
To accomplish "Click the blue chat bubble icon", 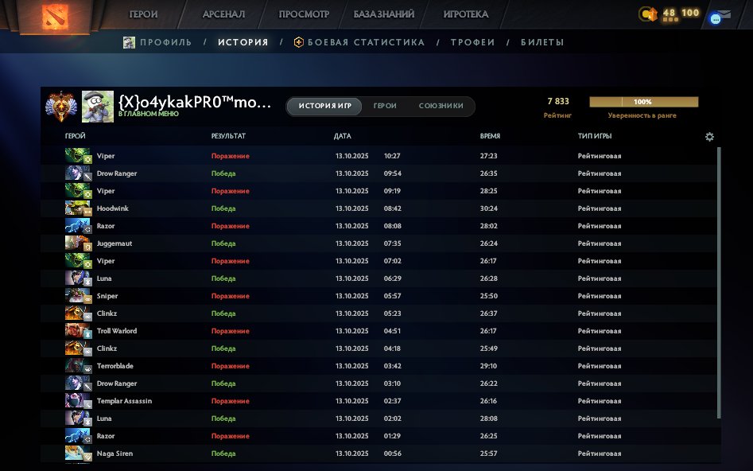I will click(715, 18).
